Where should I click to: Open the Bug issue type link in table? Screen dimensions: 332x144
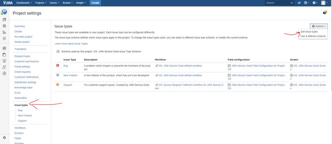pos(66,66)
